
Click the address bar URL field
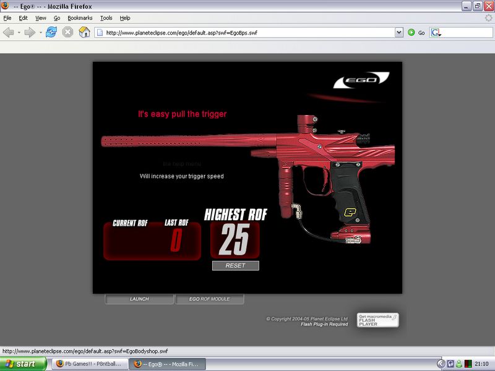point(249,33)
